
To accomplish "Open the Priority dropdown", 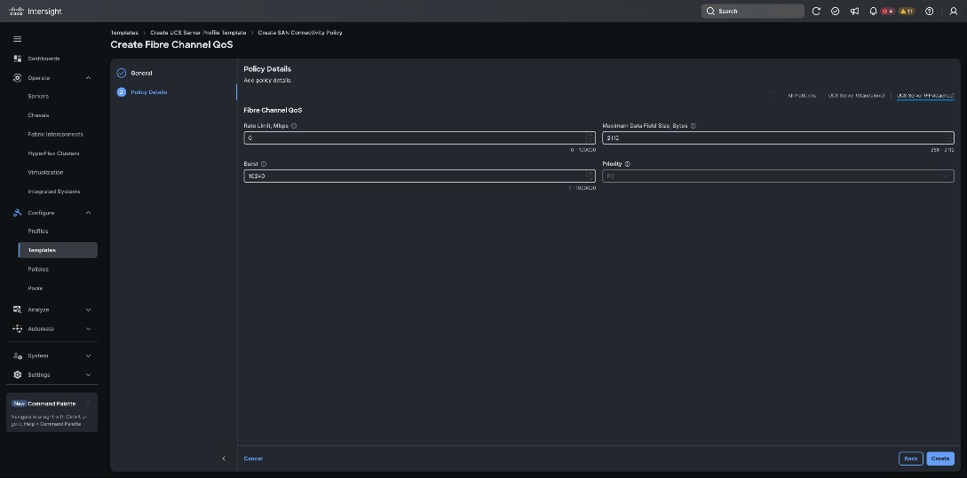I will [x=778, y=176].
